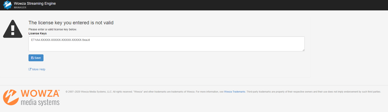
Task: Open the Wowza Trademarks link
Action: point(235,91)
